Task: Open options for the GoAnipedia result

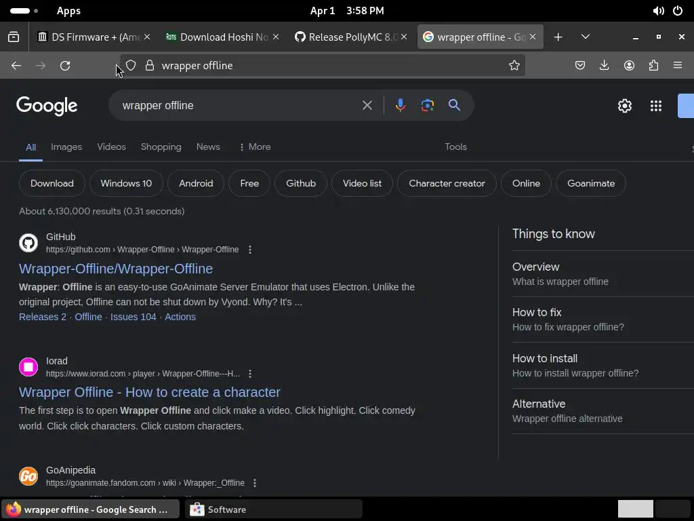Action: tap(255, 483)
